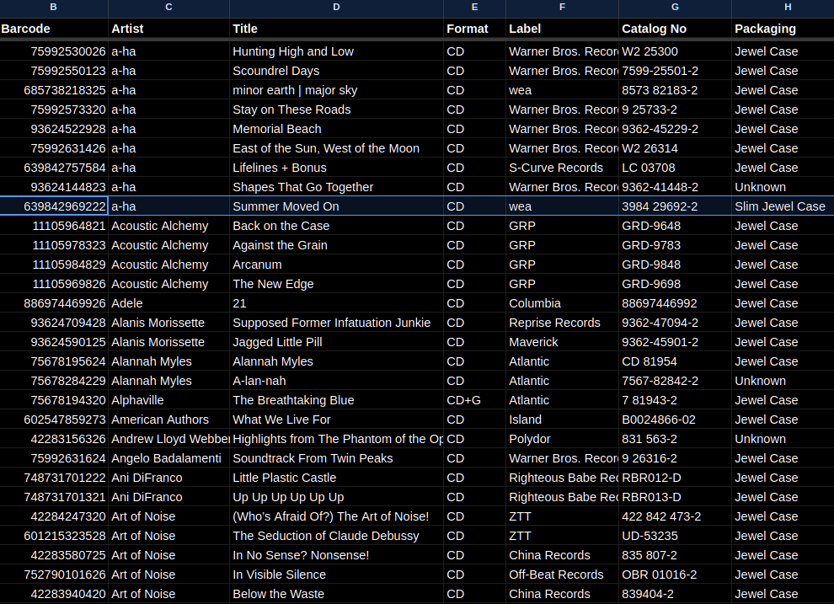Select column E header
The image size is (834, 604).
tap(474, 7)
